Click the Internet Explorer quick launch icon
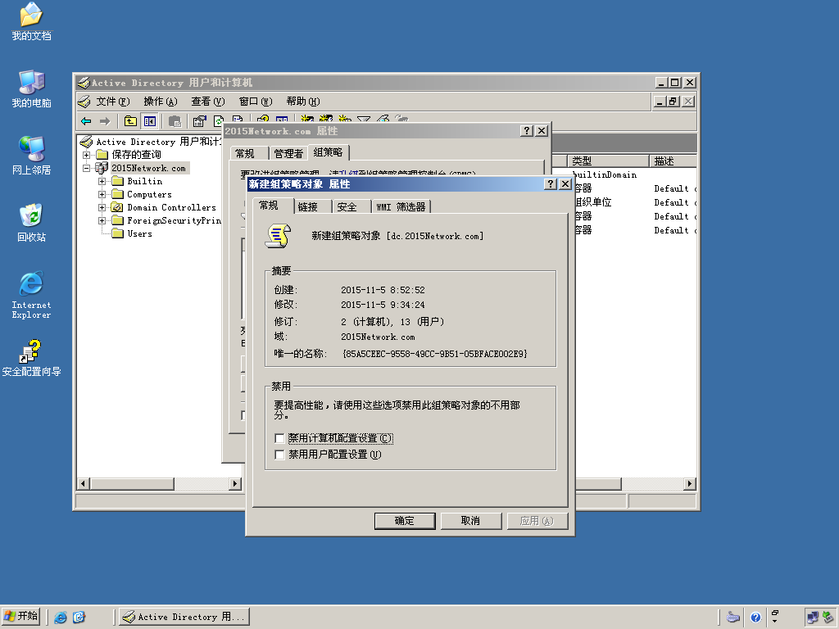839x629 pixels. tap(61, 618)
